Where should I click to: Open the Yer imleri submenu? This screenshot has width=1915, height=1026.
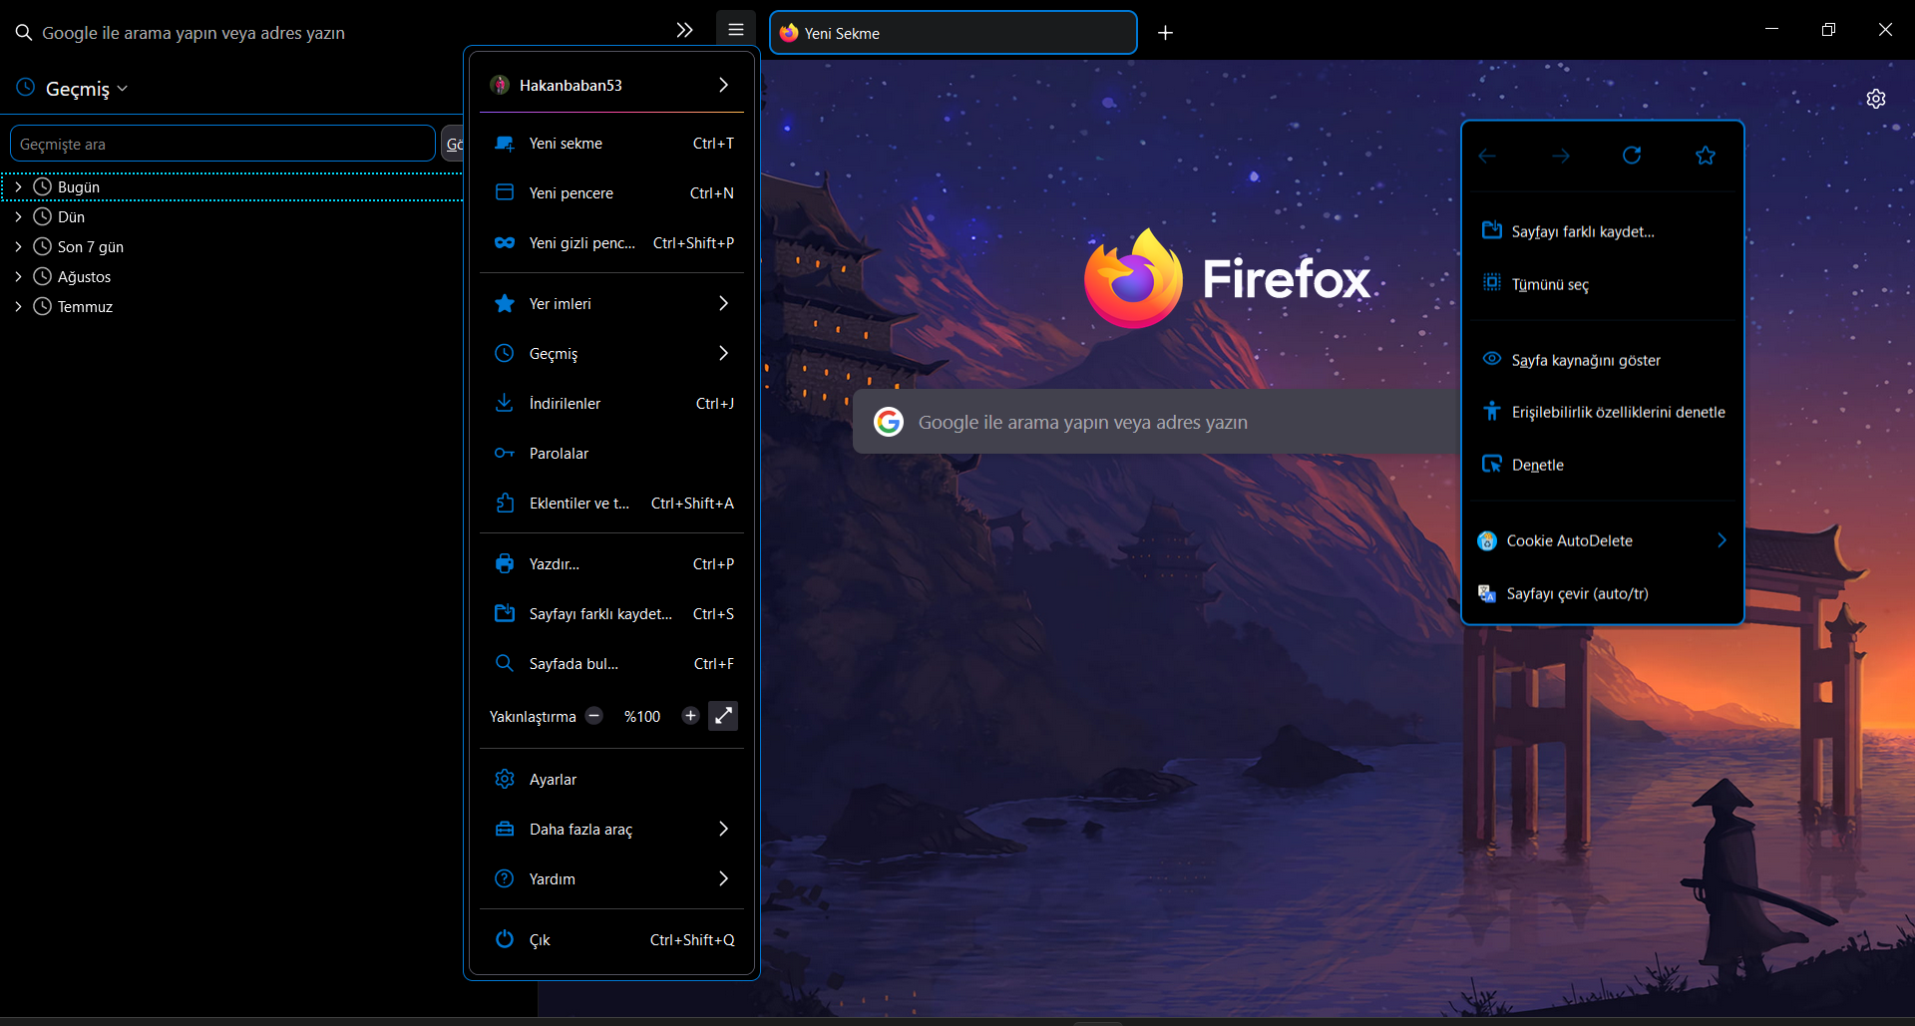click(x=611, y=304)
